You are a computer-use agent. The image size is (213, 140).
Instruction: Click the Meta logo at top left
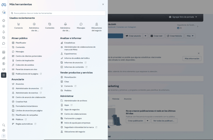point(4,4)
